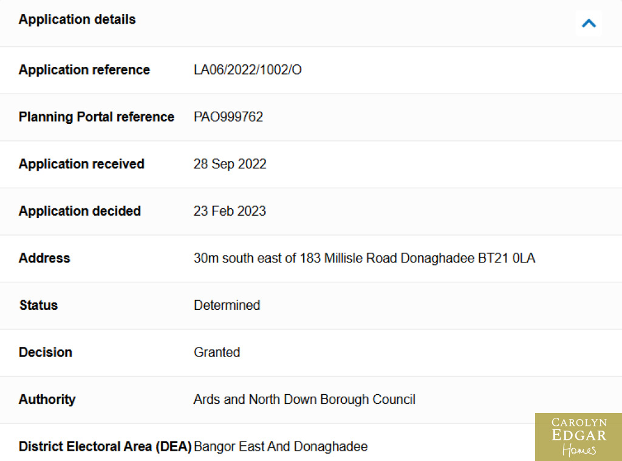The height and width of the screenshot is (461, 622).
Task: Click the Application reference label
Action: 84,70
